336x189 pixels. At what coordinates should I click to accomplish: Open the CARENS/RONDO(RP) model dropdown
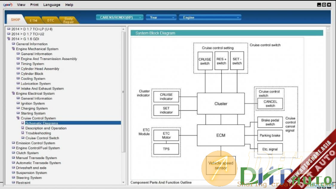coord(120,17)
